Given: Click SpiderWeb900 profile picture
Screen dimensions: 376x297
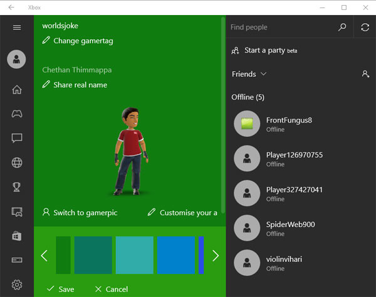Looking at the screenshot, I should [x=247, y=228].
